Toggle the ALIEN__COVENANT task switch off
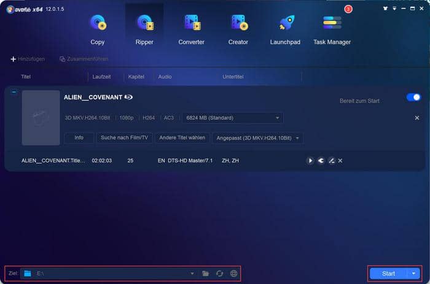This screenshot has width=430, height=284. pos(413,98)
